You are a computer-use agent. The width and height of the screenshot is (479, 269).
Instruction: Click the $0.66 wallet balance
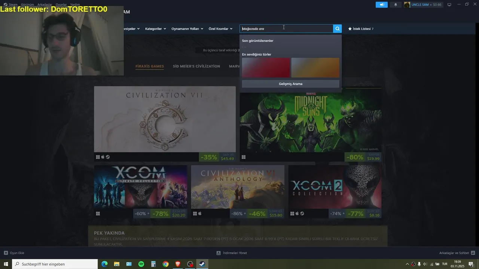[437, 4]
